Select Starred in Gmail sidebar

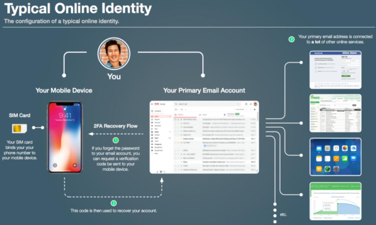click(157, 119)
